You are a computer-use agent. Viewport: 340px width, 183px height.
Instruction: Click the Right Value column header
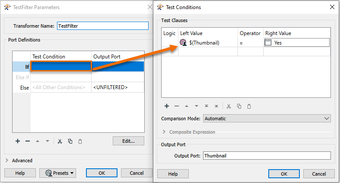297,33
